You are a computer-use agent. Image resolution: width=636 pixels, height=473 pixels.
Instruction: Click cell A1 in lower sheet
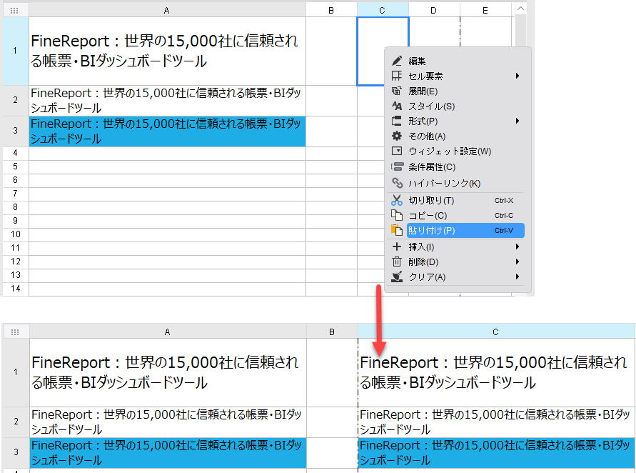(168, 373)
